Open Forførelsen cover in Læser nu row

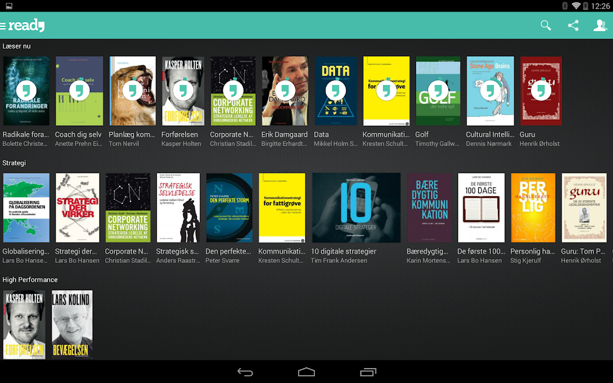point(183,91)
